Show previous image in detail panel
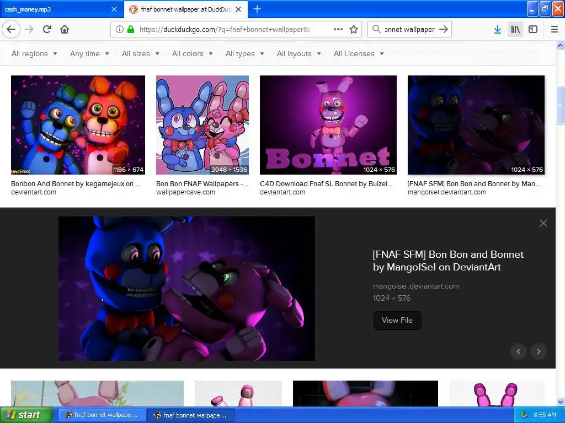This screenshot has height=423, width=565. click(x=519, y=351)
